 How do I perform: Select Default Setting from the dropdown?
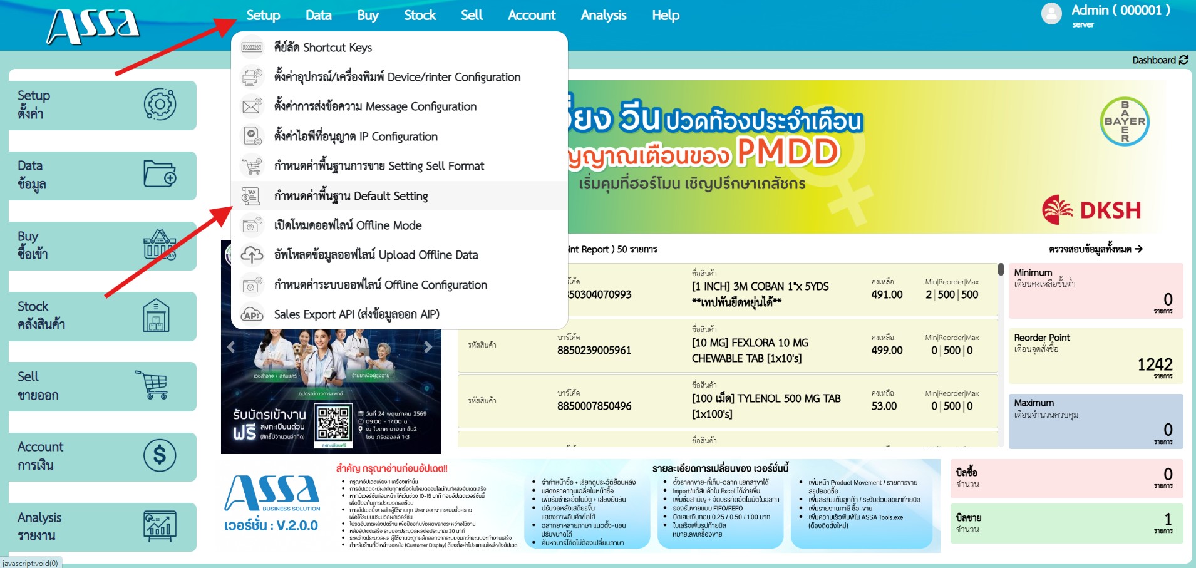pos(400,196)
